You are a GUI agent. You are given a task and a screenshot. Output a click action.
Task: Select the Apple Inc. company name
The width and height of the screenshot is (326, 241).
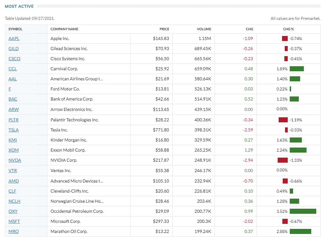(60, 39)
